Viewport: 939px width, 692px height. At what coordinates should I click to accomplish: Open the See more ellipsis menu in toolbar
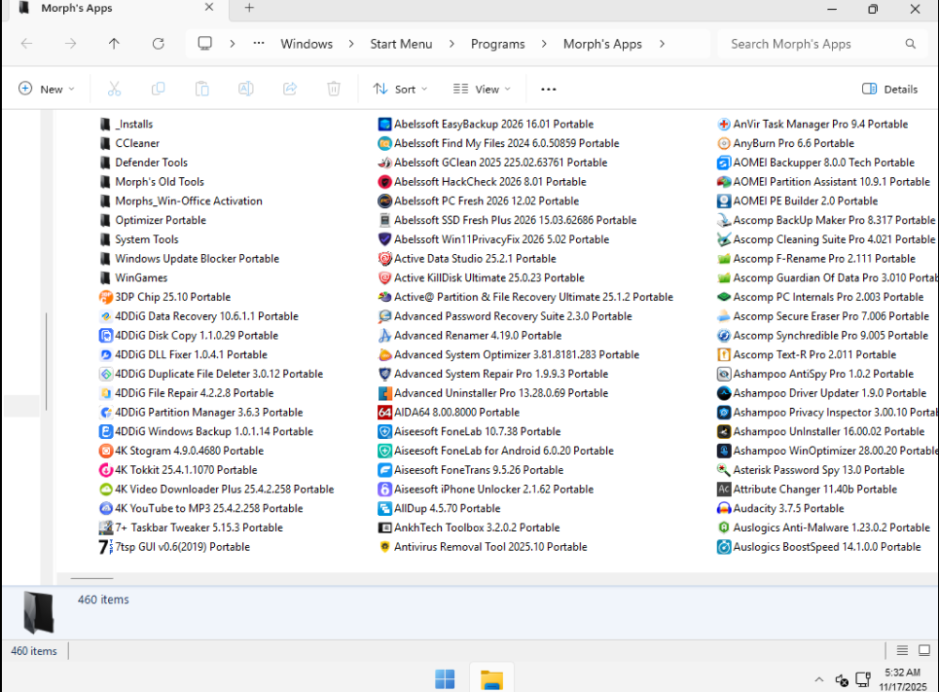pyautogui.click(x=548, y=89)
